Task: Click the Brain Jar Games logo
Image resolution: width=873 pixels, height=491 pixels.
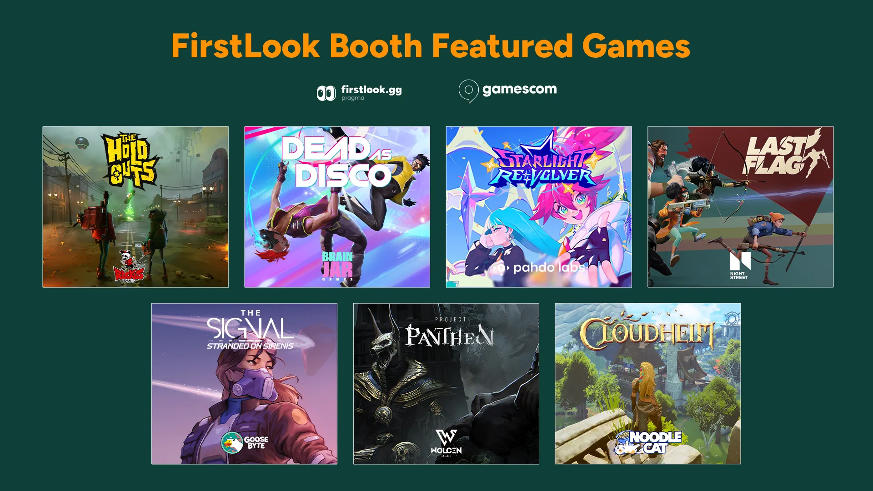Action: pyautogui.click(x=337, y=266)
